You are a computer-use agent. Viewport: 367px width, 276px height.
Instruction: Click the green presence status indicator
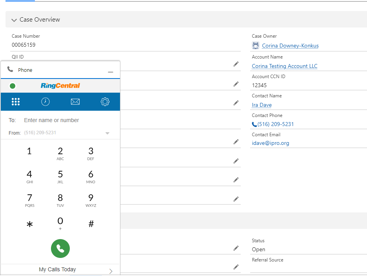[13, 86]
